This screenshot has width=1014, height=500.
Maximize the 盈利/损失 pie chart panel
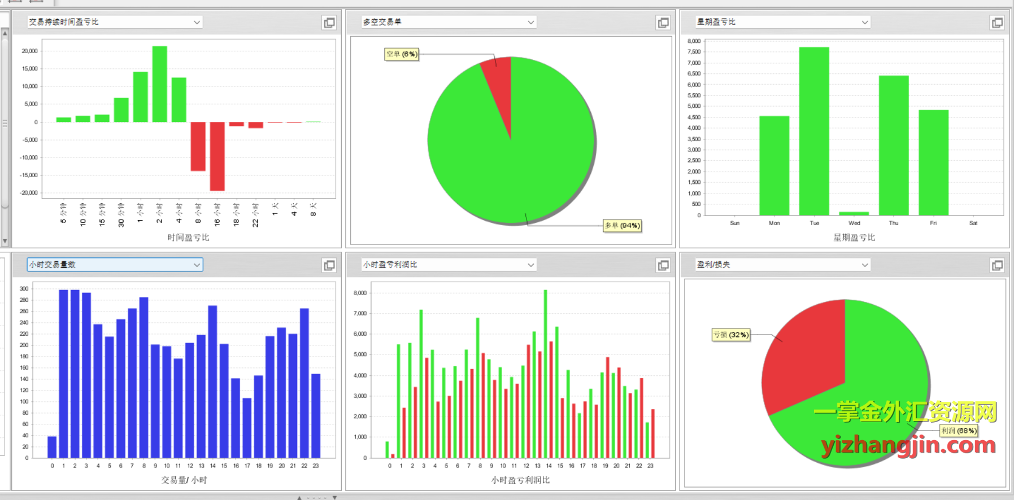pos(997,265)
